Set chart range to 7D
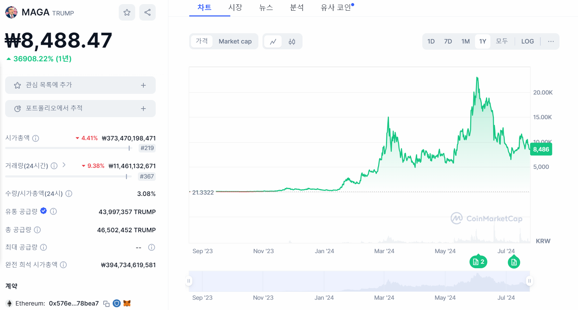 click(448, 41)
